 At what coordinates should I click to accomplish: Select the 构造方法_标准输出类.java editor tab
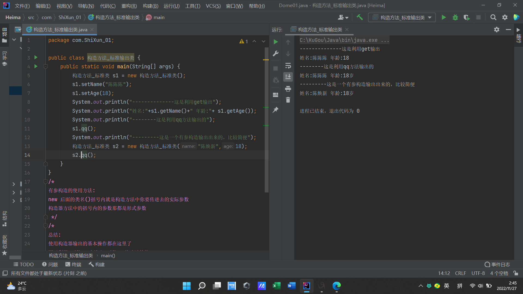[x=60, y=29]
